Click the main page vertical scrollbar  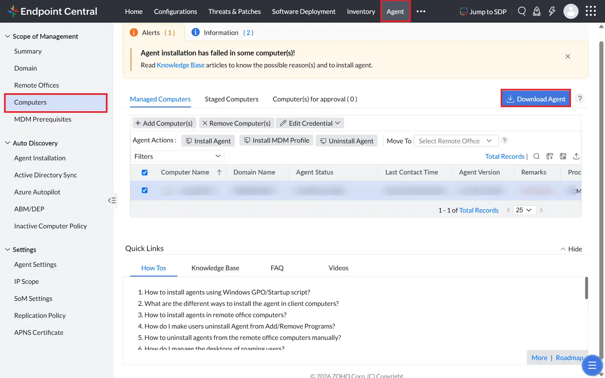[x=601, y=201]
